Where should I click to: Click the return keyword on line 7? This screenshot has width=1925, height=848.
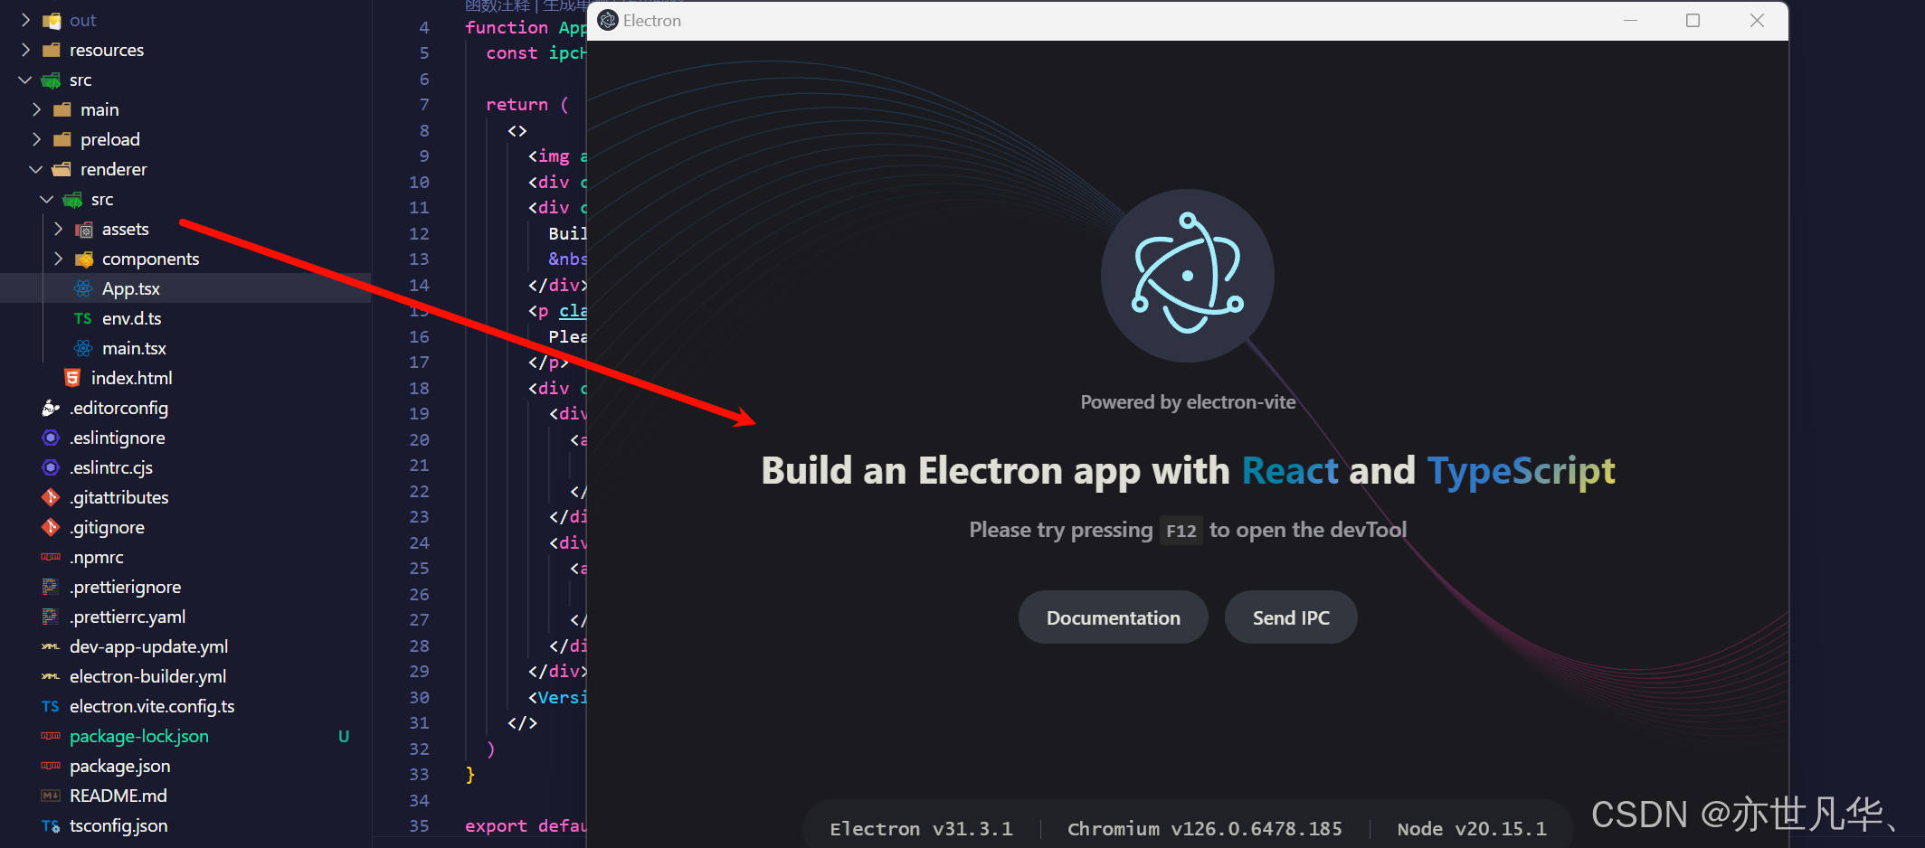pyautogui.click(x=517, y=105)
